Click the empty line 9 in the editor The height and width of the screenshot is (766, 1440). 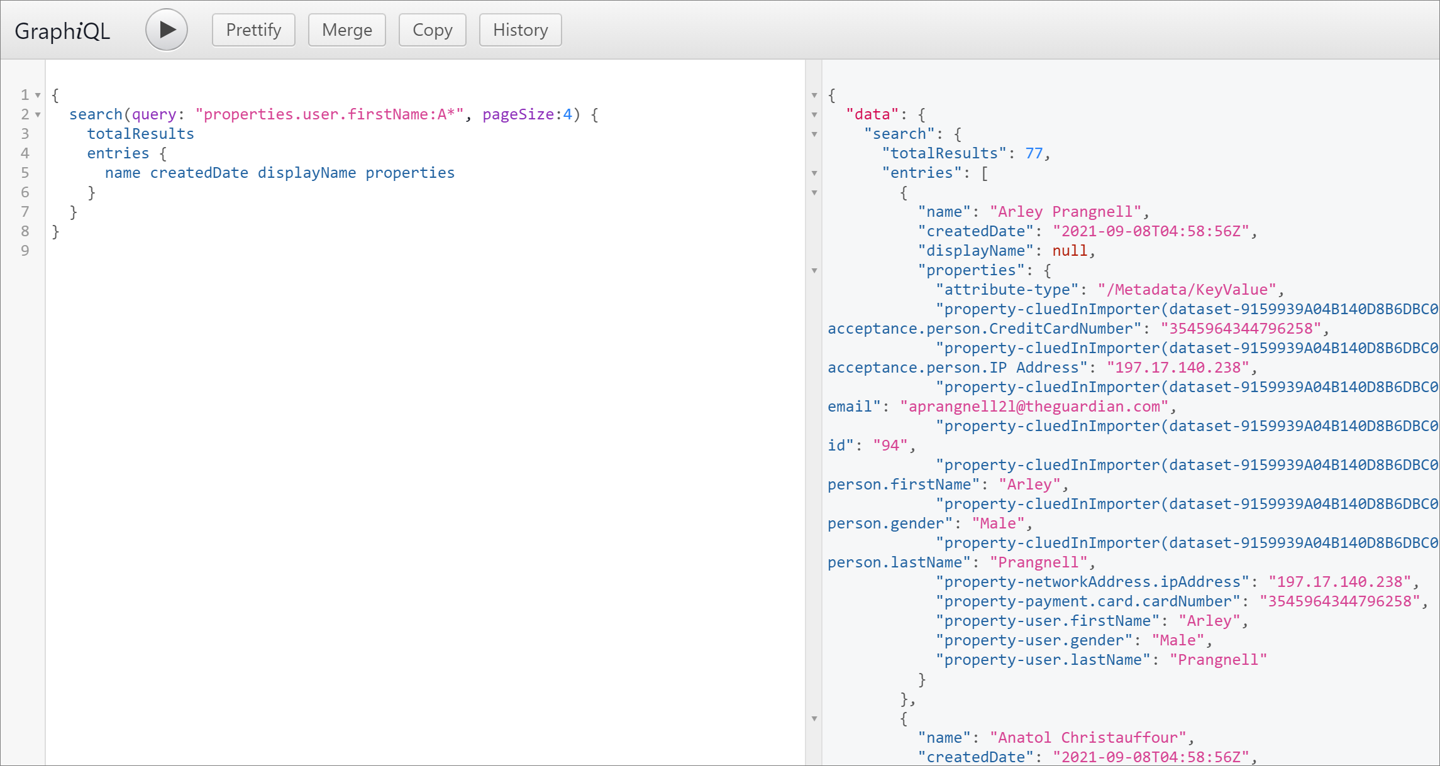[252, 251]
